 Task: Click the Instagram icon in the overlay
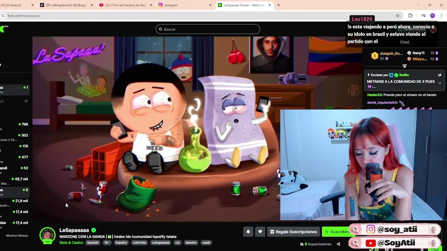371,229
